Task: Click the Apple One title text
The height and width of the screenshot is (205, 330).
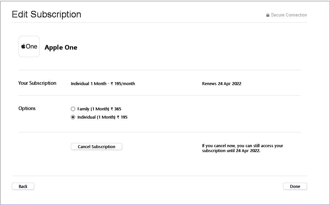Action: 61,47
